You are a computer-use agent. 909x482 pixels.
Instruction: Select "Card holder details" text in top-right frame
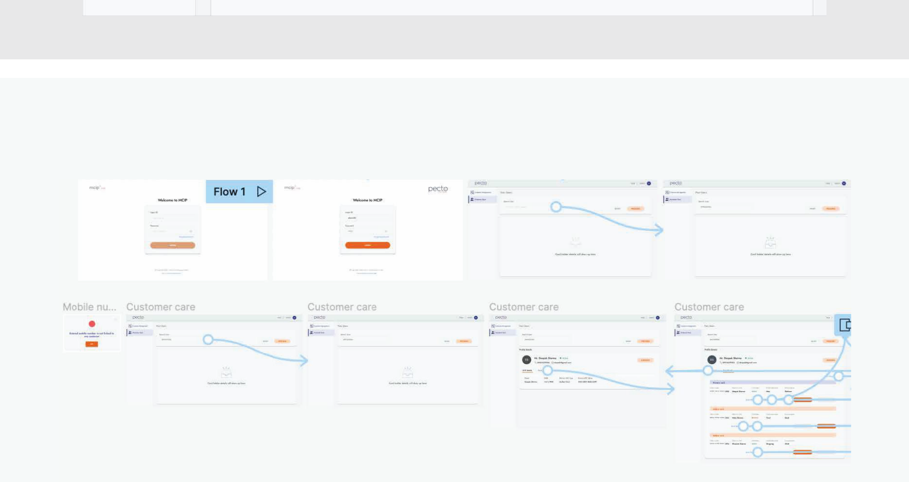coord(770,254)
